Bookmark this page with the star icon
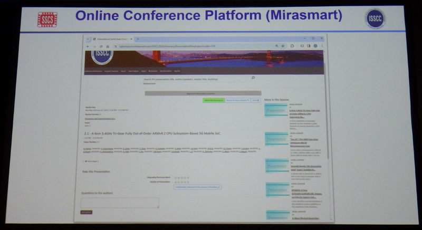Image resolution: width=422 pixels, height=230 pixels. pyautogui.click(x=283, y=46)
